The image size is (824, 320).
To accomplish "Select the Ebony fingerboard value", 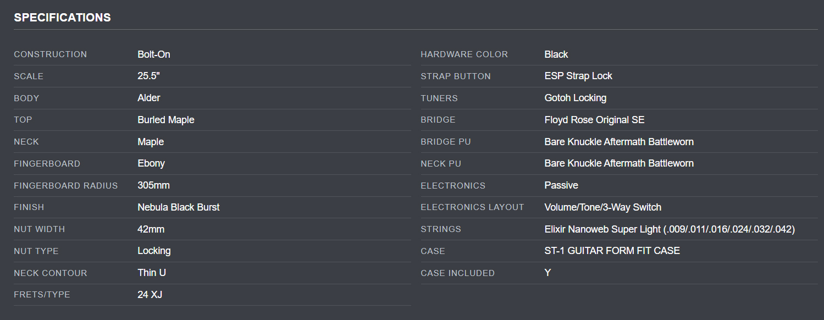I will pyautogui.click(x=151, y=163).
